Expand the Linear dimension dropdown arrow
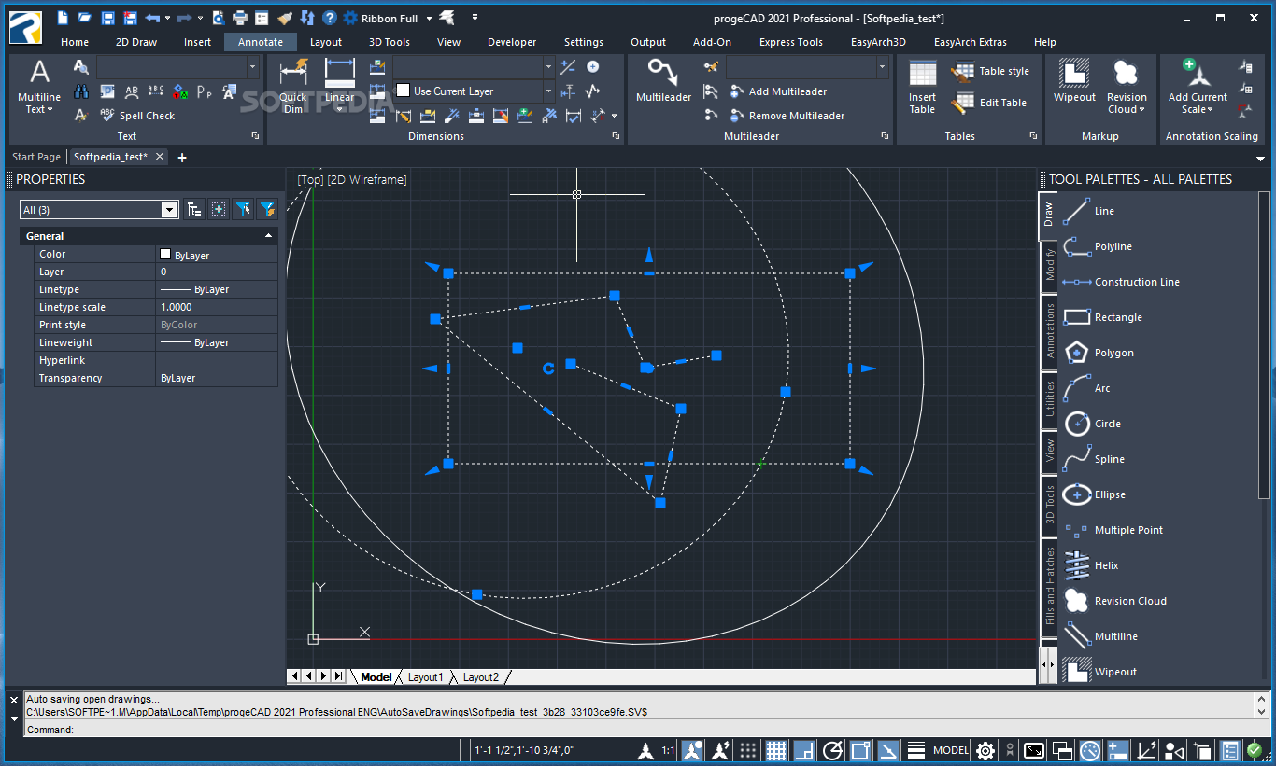The image size is (1276, 766). click(x=340, y=109)
